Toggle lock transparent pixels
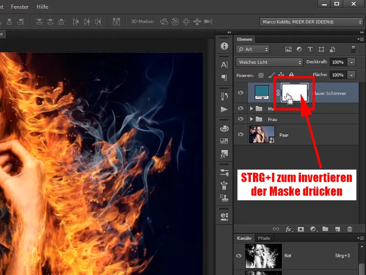 261,75
